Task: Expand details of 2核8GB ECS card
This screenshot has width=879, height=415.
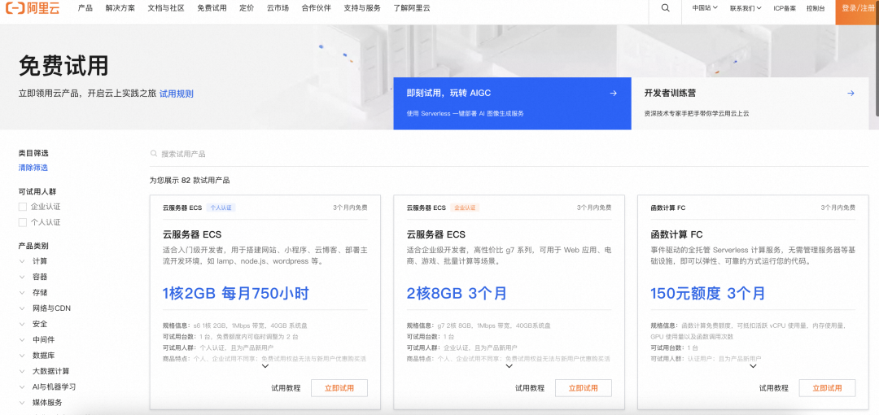Action: coord(509,366)
